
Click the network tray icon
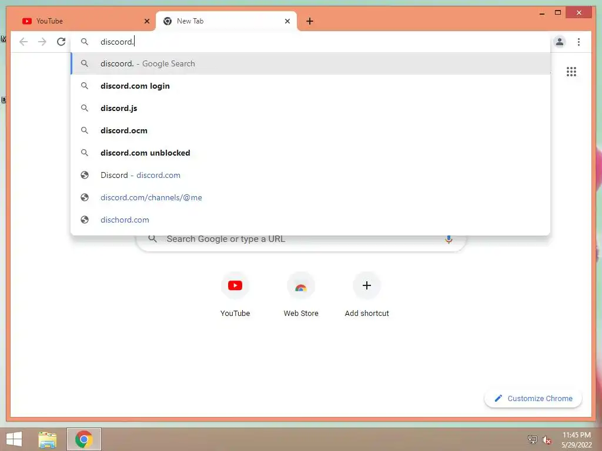[x=533, y=439]
